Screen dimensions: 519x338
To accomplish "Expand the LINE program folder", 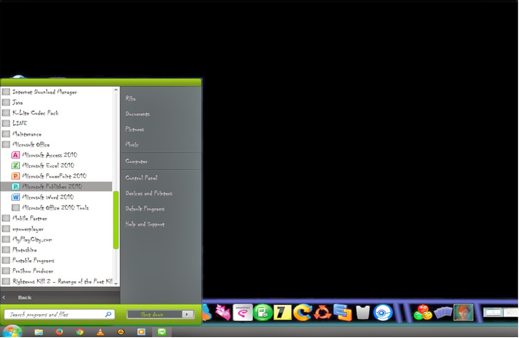I will click(x=15, y=123).
